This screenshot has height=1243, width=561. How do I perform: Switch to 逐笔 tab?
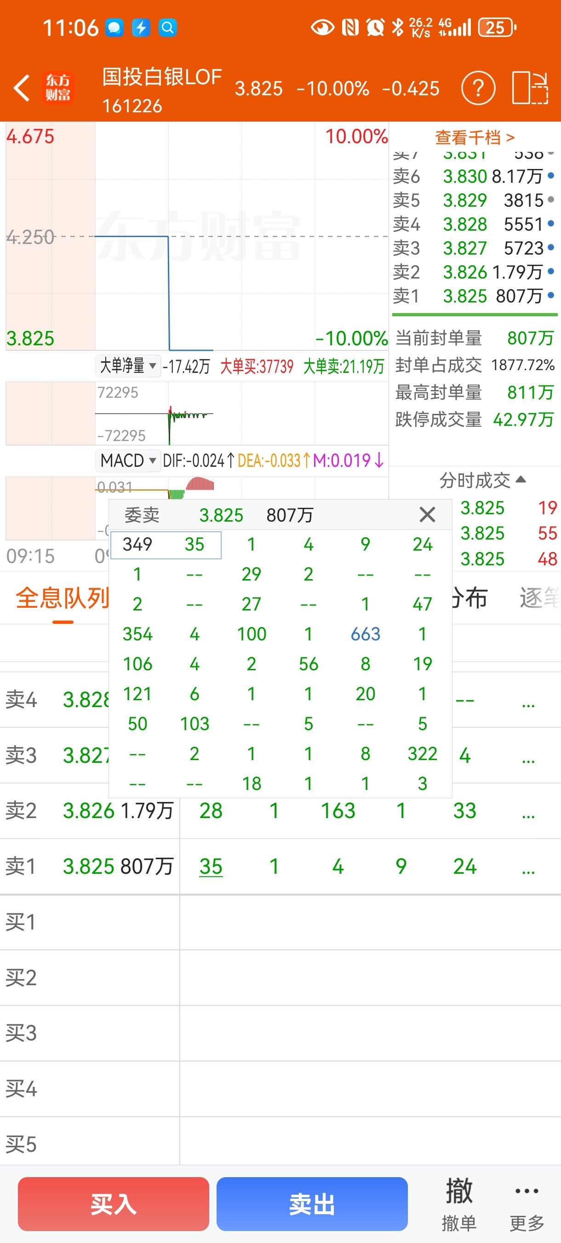(540, 598)
